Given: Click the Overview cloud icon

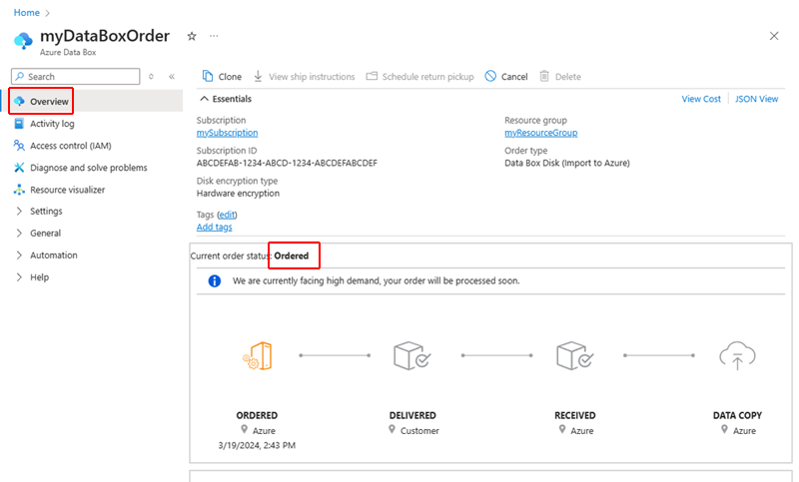Looking at the screenshot, I should click(19, 101).
